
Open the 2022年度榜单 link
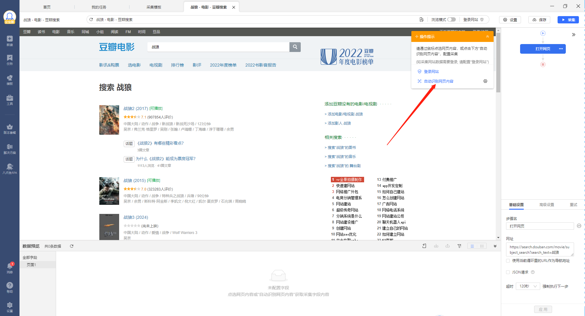(x=223, y=65)
